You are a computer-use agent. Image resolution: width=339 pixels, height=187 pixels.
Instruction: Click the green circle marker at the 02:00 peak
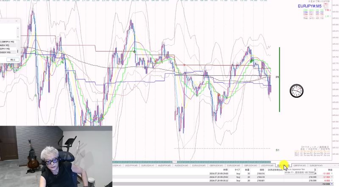[134, 52]
